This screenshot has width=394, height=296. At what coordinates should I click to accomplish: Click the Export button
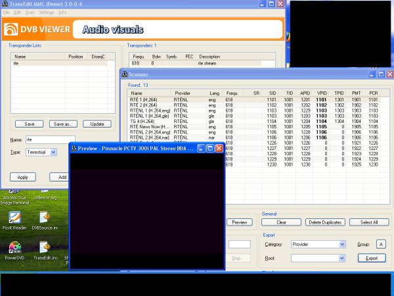[x=372, y=258]
